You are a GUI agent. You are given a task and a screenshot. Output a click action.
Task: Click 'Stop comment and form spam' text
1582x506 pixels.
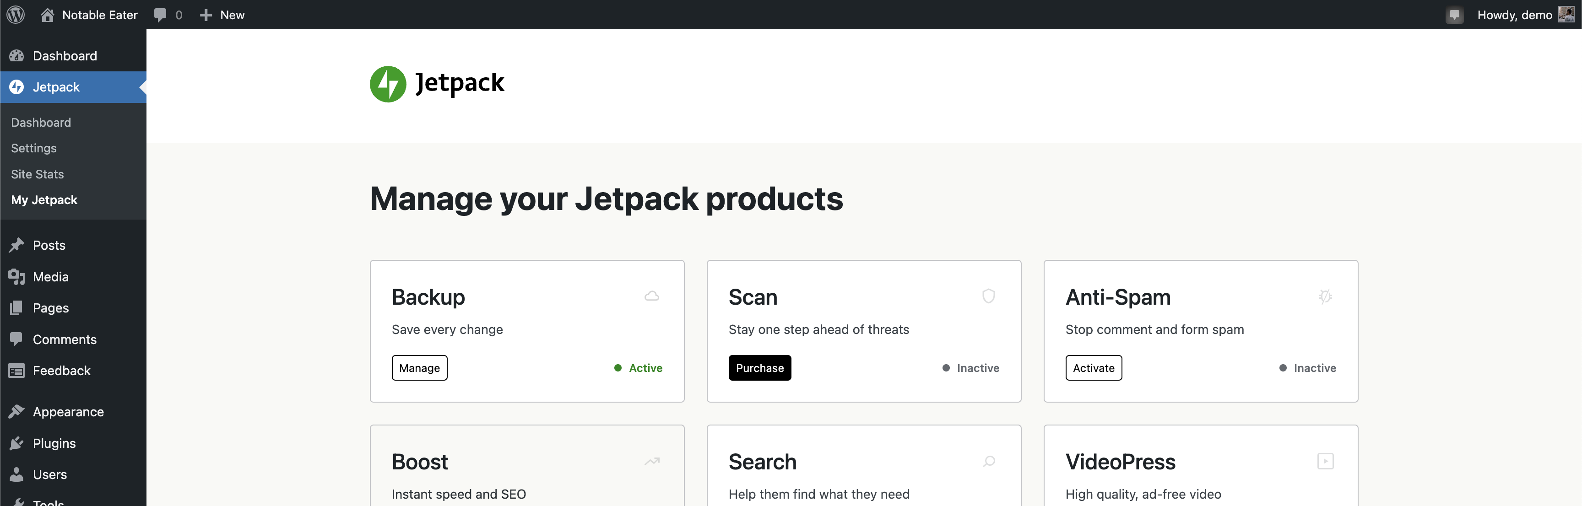click(x=1154, y=330)
